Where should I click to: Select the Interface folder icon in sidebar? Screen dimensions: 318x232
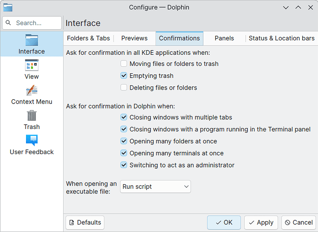(32, 40)
